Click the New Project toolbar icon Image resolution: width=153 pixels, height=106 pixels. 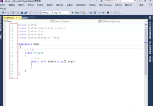pyautogui.click(x=13, y=13)
